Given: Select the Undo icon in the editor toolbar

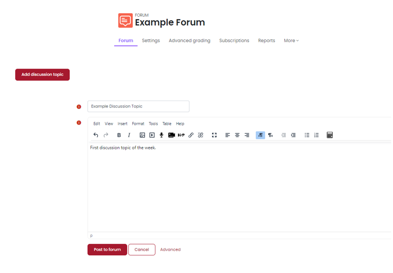Looking at the screenshot, I should (96, 135).
